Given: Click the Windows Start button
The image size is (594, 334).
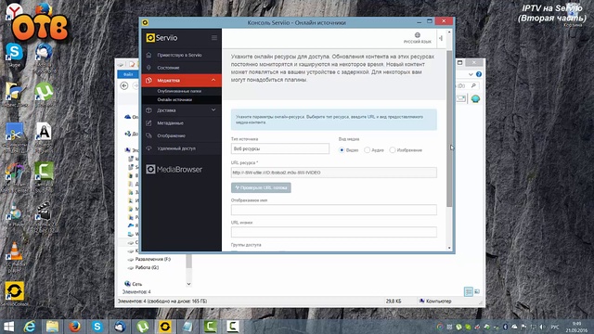Looking at the screenshot, I should (x=8, y=327).
